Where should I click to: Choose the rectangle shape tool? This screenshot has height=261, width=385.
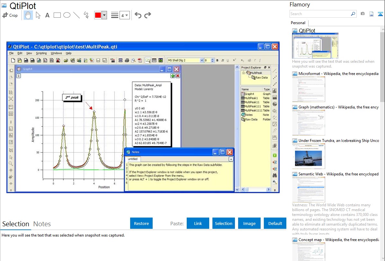(x=57, y=15)
